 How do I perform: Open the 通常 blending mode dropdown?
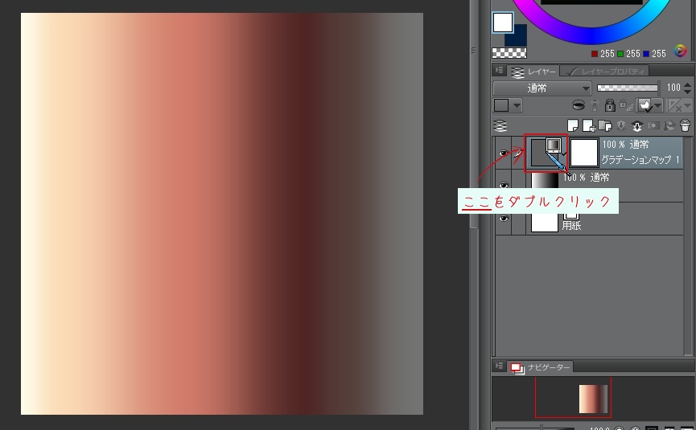[542, 88]
